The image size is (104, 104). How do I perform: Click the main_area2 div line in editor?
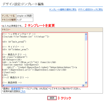point(14,42)
